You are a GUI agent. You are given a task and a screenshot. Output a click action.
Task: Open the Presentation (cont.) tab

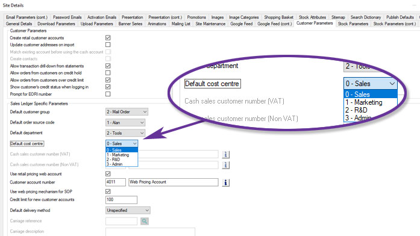coord(165,17)
